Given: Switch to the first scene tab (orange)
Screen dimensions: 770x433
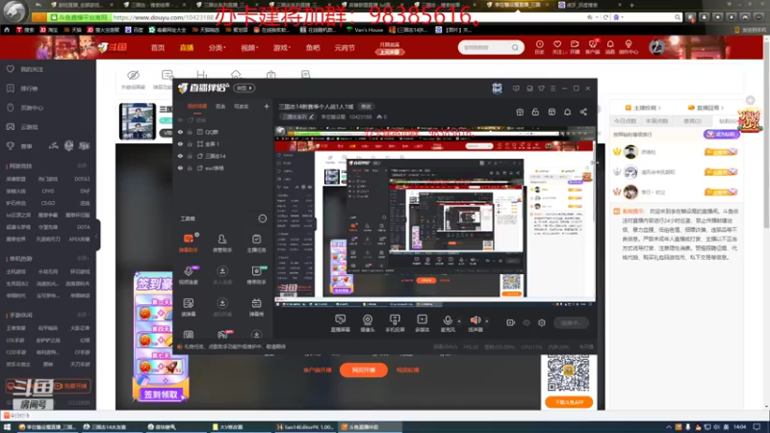Looking at the screenshot, I should (x=197, y=106).
